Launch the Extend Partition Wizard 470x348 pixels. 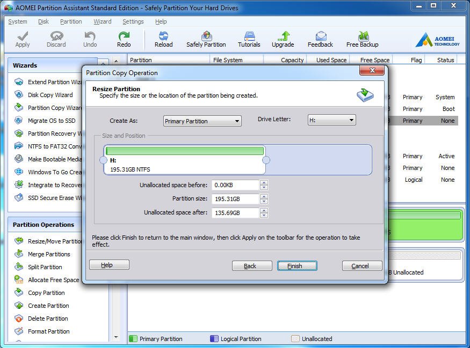[48, 82]
